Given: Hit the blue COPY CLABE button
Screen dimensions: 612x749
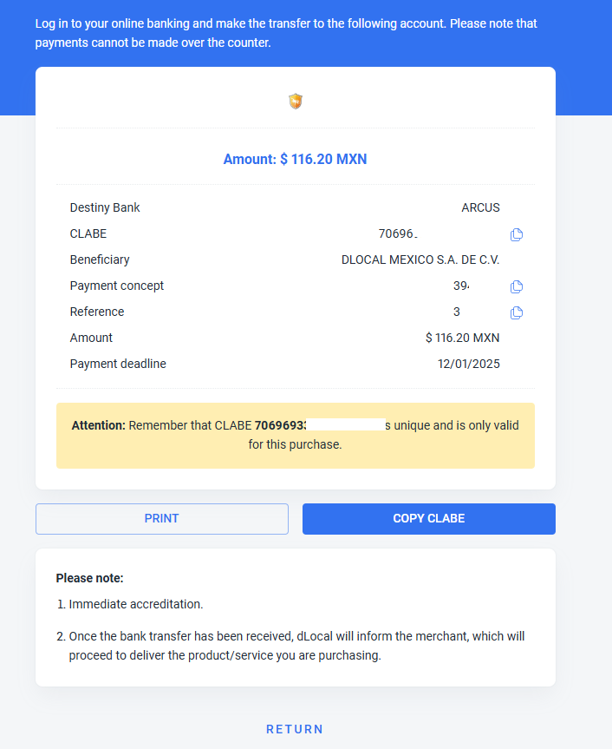Looking at the screenshot, I should click(x=429, y=519).
